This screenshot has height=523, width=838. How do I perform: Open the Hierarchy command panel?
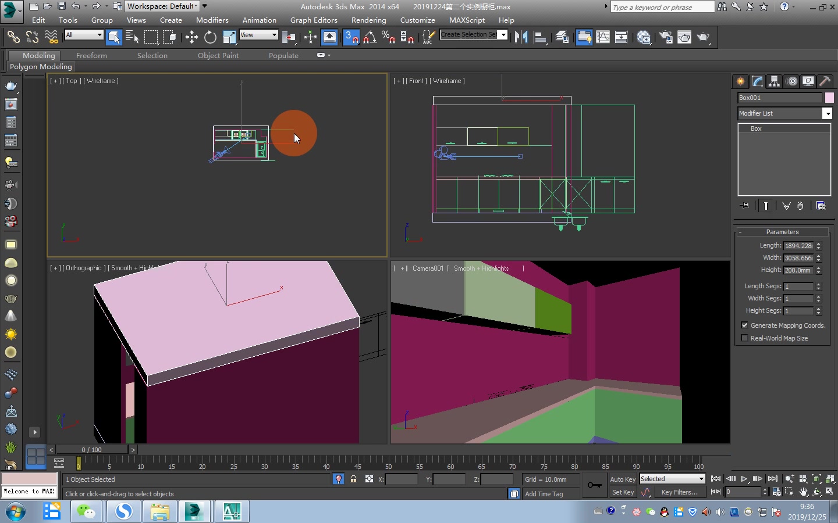774,81
